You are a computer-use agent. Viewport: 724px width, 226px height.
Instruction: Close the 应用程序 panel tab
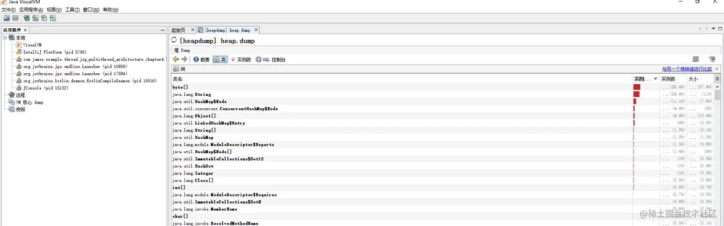point(25,30)
